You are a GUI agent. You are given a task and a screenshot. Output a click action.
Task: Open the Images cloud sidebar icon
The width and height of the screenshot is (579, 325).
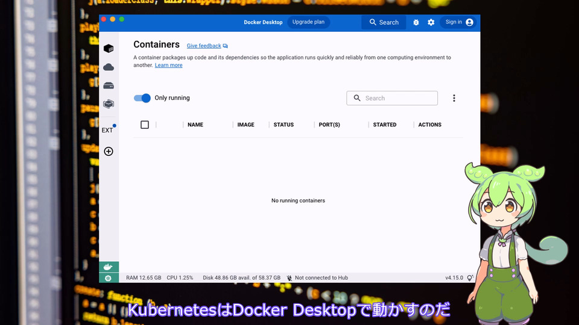tap(109, 67)
